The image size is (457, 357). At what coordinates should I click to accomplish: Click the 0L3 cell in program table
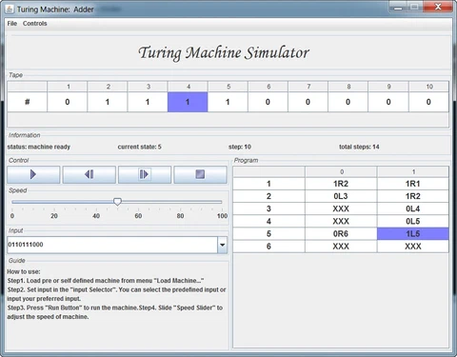coord(341,196)
